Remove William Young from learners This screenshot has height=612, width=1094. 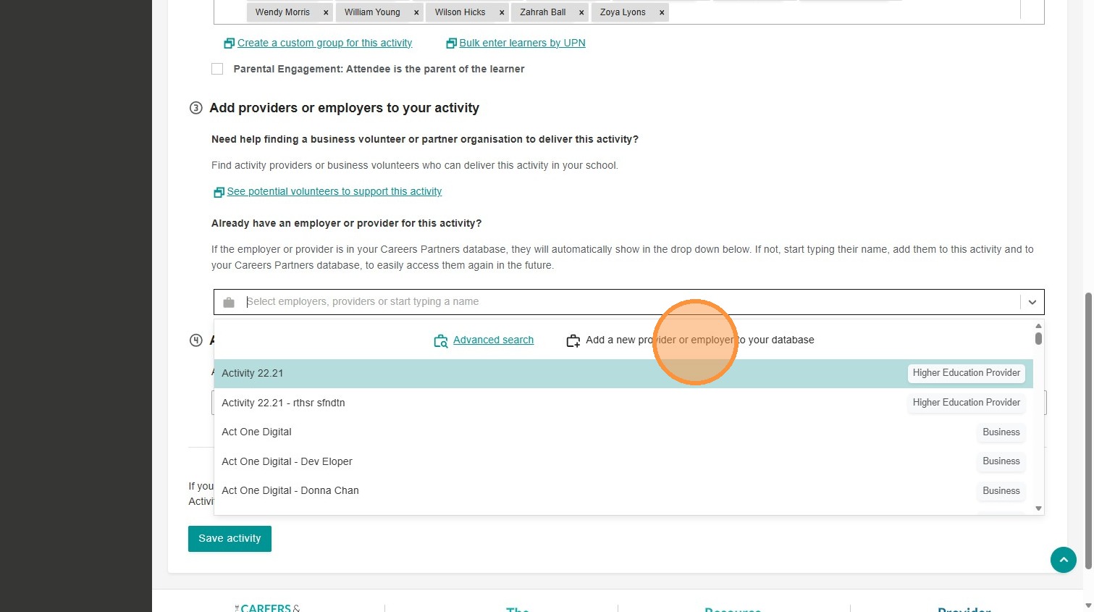click(416, 12)
